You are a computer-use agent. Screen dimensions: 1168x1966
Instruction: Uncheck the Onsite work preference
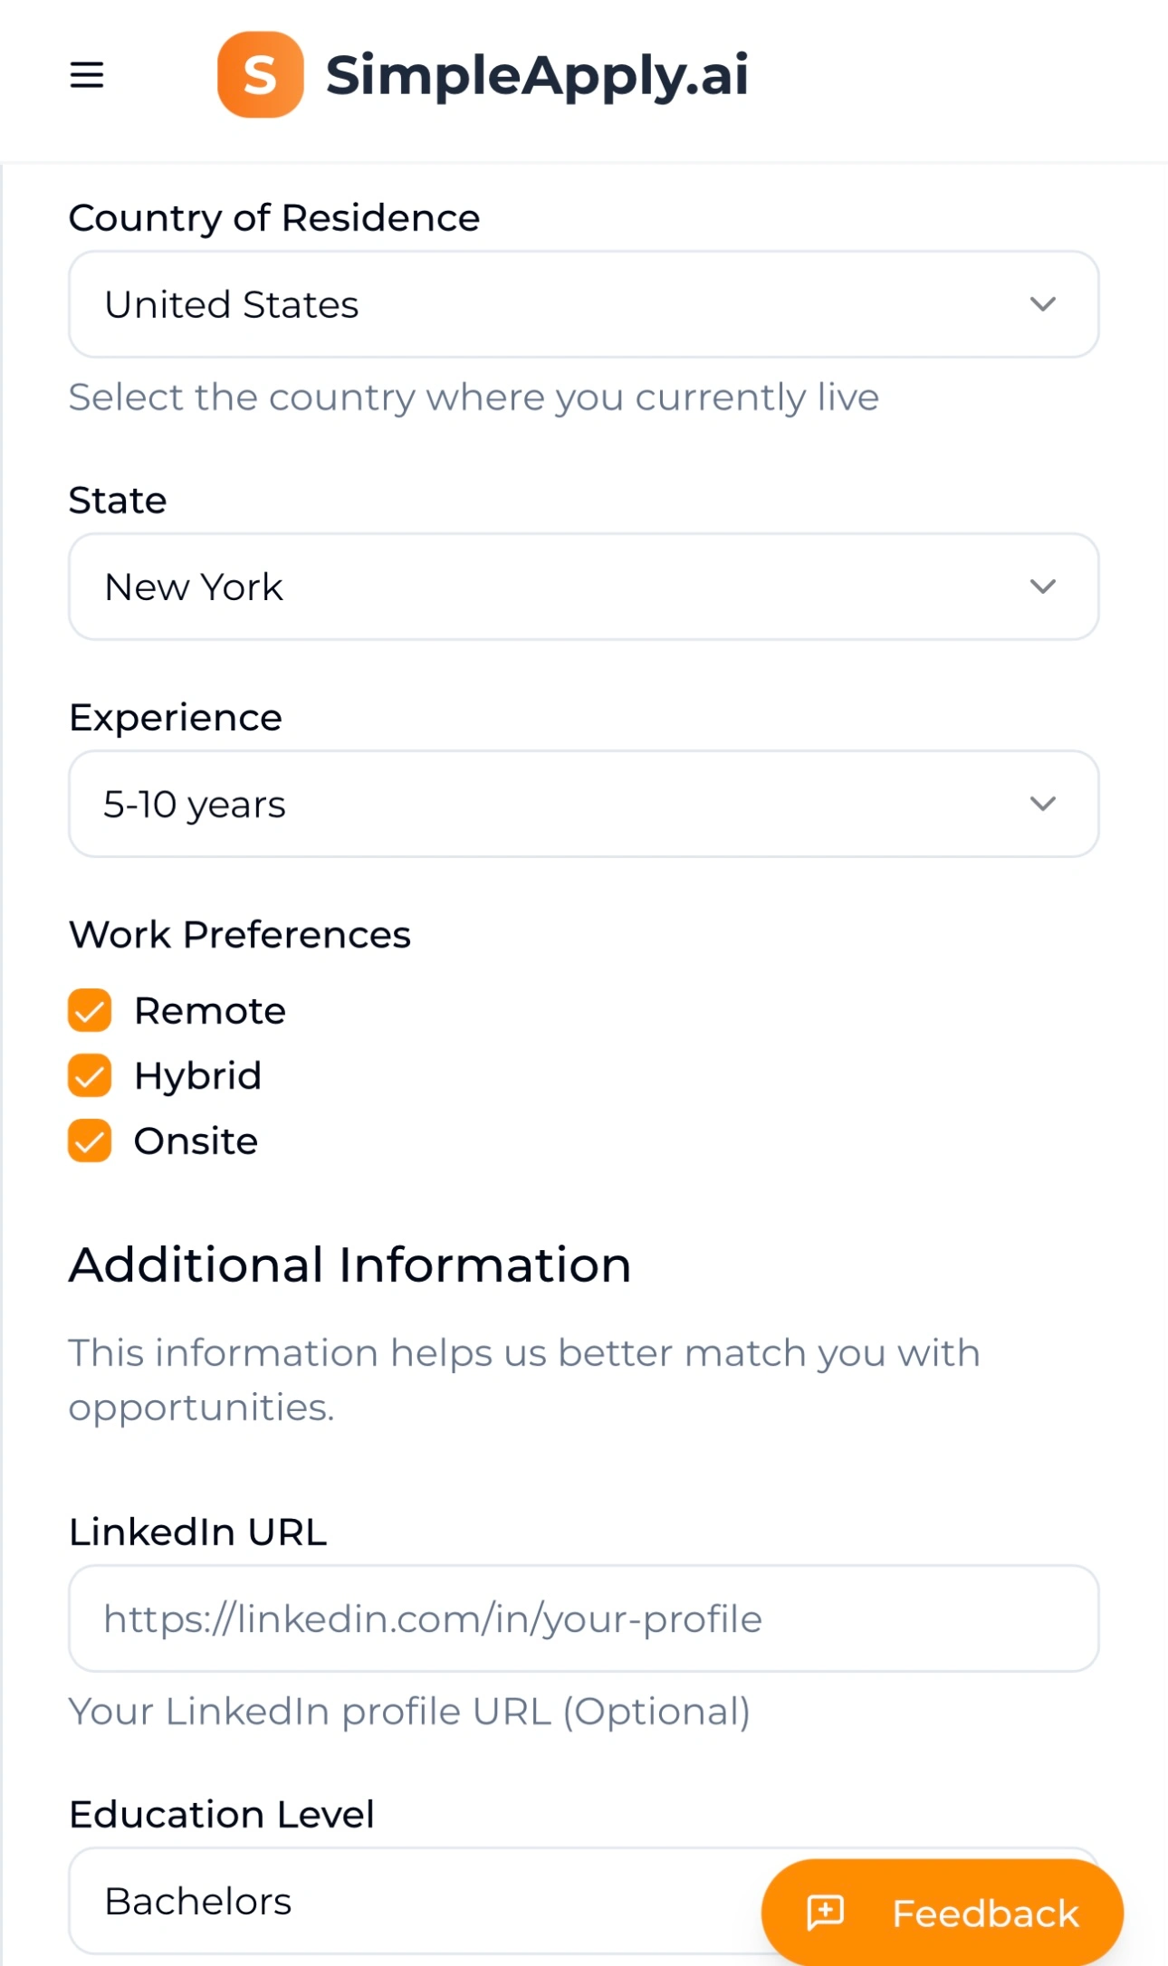click(90, 1140)
